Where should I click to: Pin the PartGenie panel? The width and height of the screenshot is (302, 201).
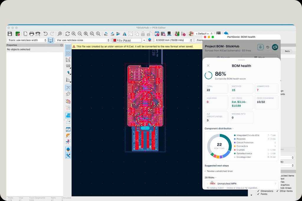pos(260,47)
